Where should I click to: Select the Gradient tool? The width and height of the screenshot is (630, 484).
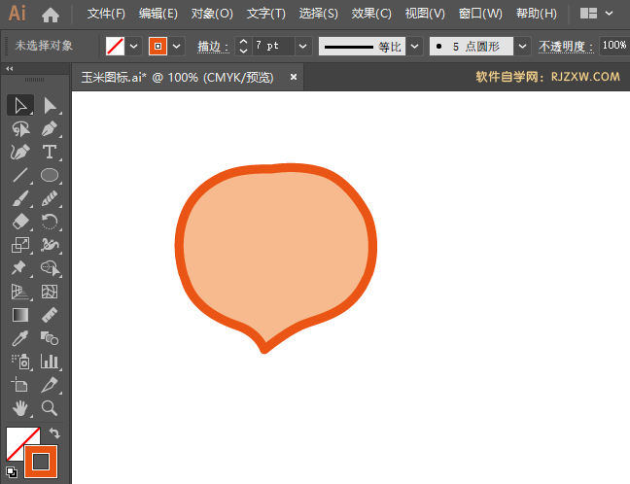[20, 315]
